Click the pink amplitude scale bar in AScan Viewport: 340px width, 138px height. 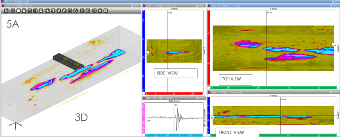[143, 118]
